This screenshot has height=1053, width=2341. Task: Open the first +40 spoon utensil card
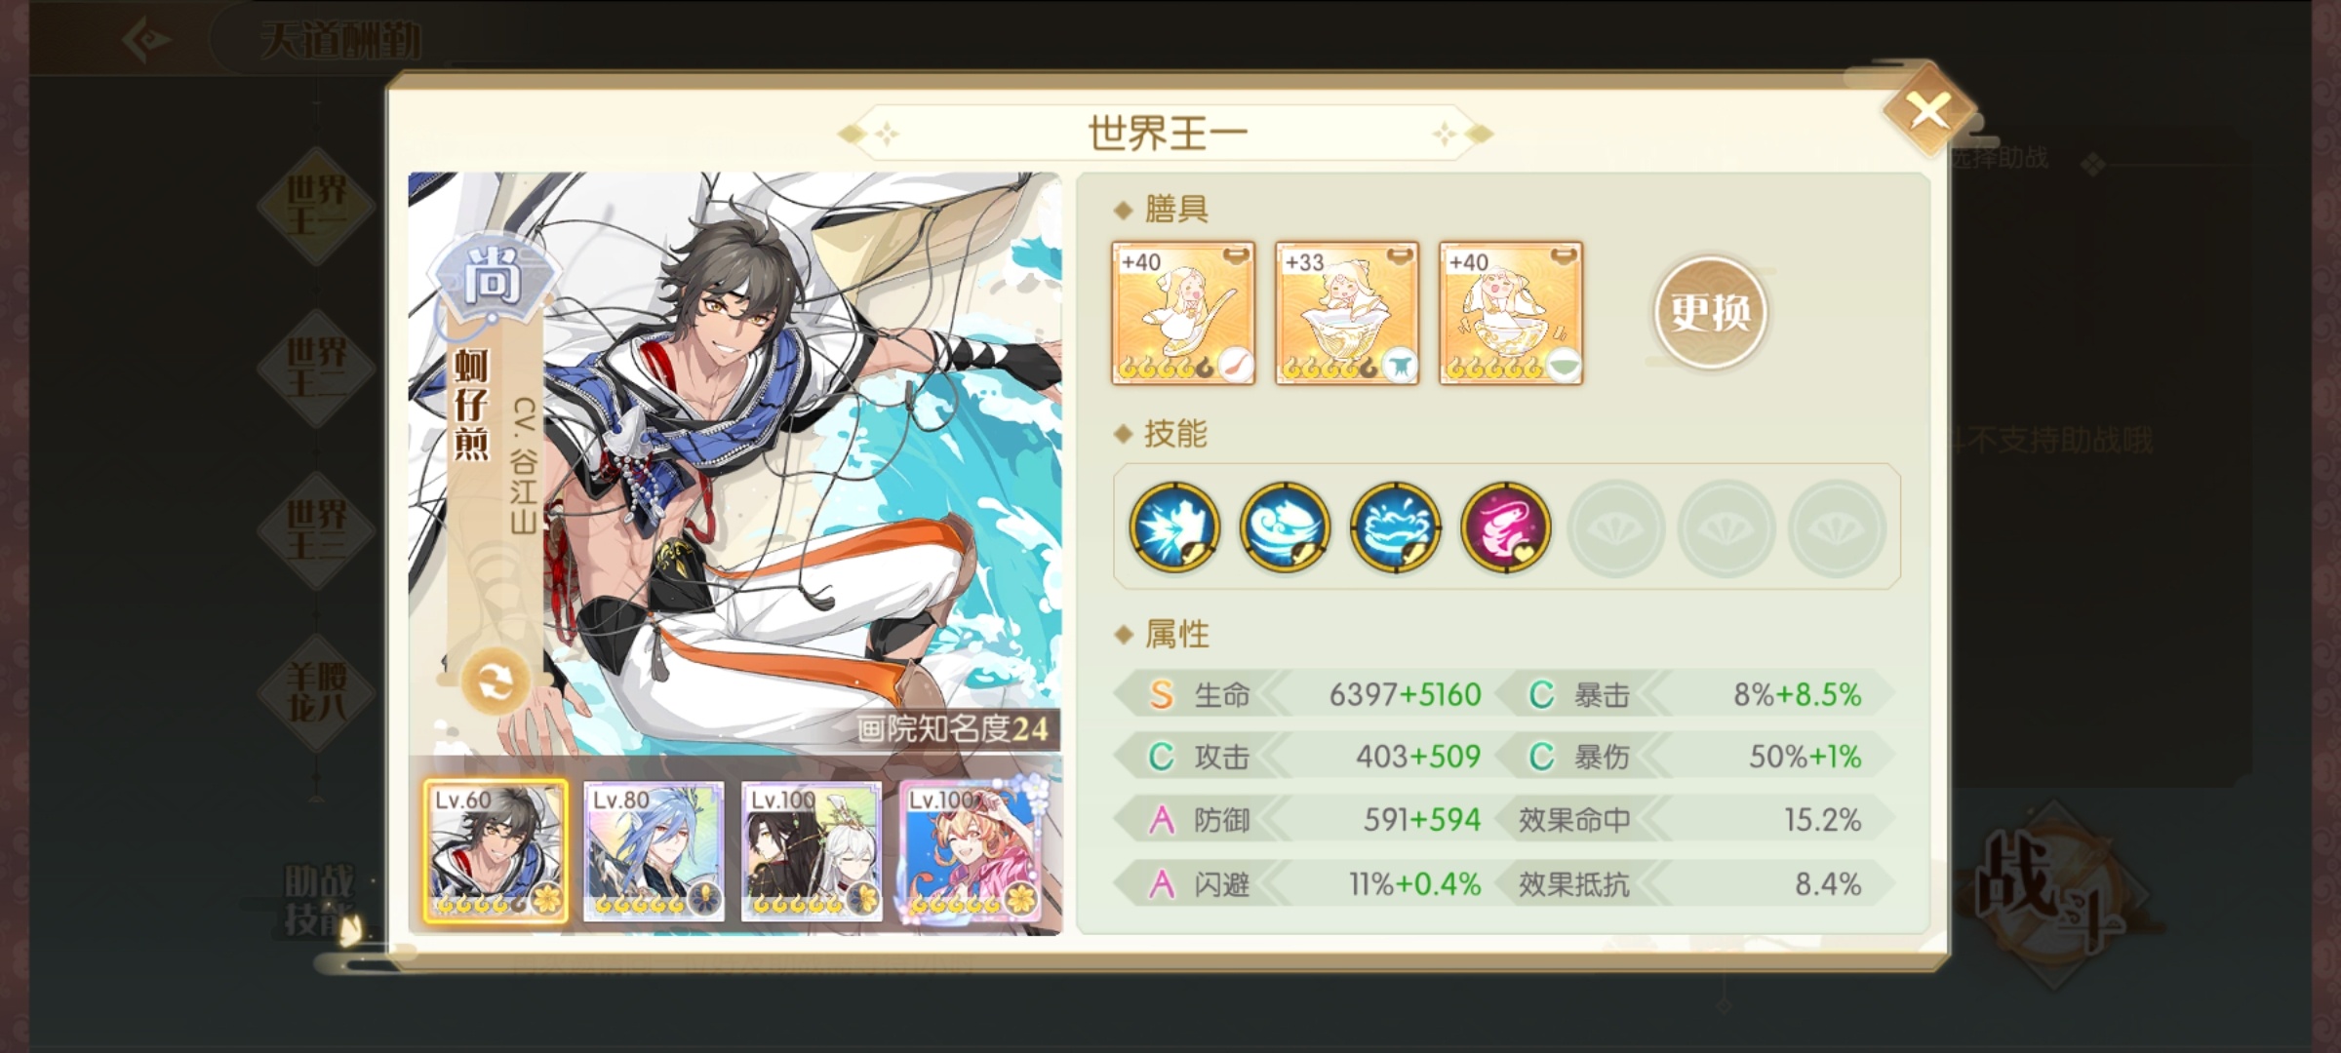tap(1183, 313)
